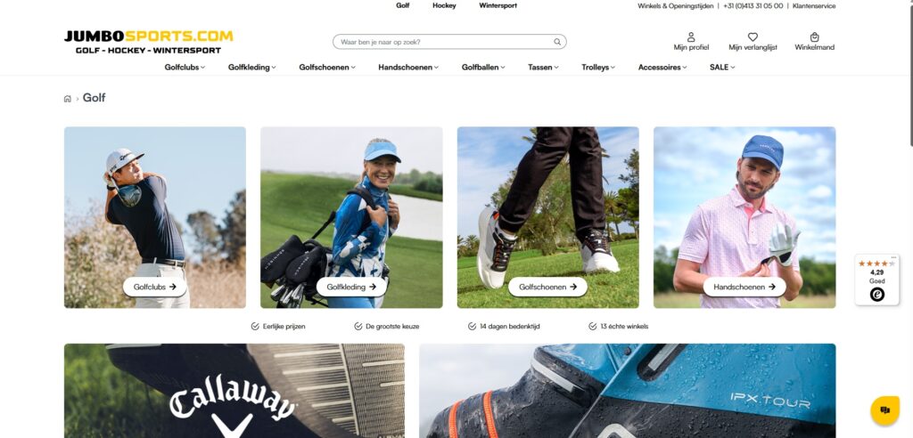This screenshot has width=913, height=438.
Task: Click the Golfkleding button on image
Action: pos(351,287)
